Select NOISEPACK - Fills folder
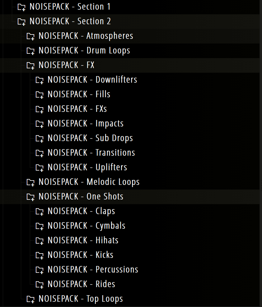This screenshot has width=262, height=307. pos(79,94)
